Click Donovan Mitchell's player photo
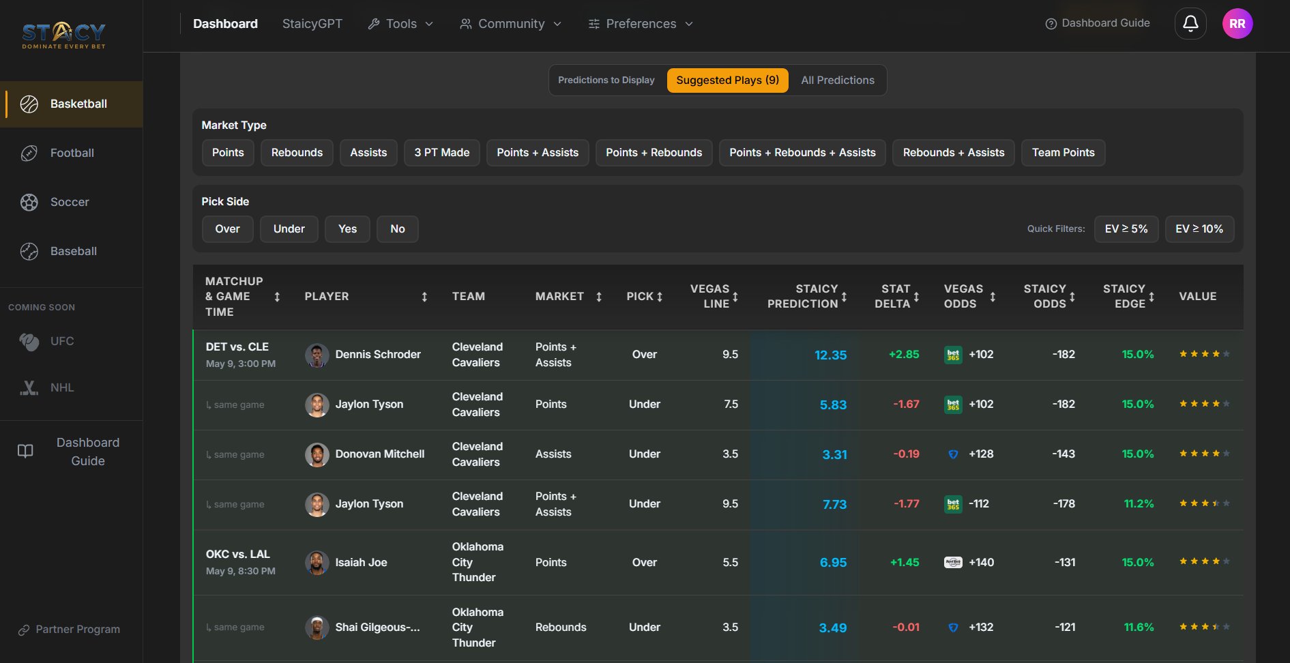 [x=317, y=454]
